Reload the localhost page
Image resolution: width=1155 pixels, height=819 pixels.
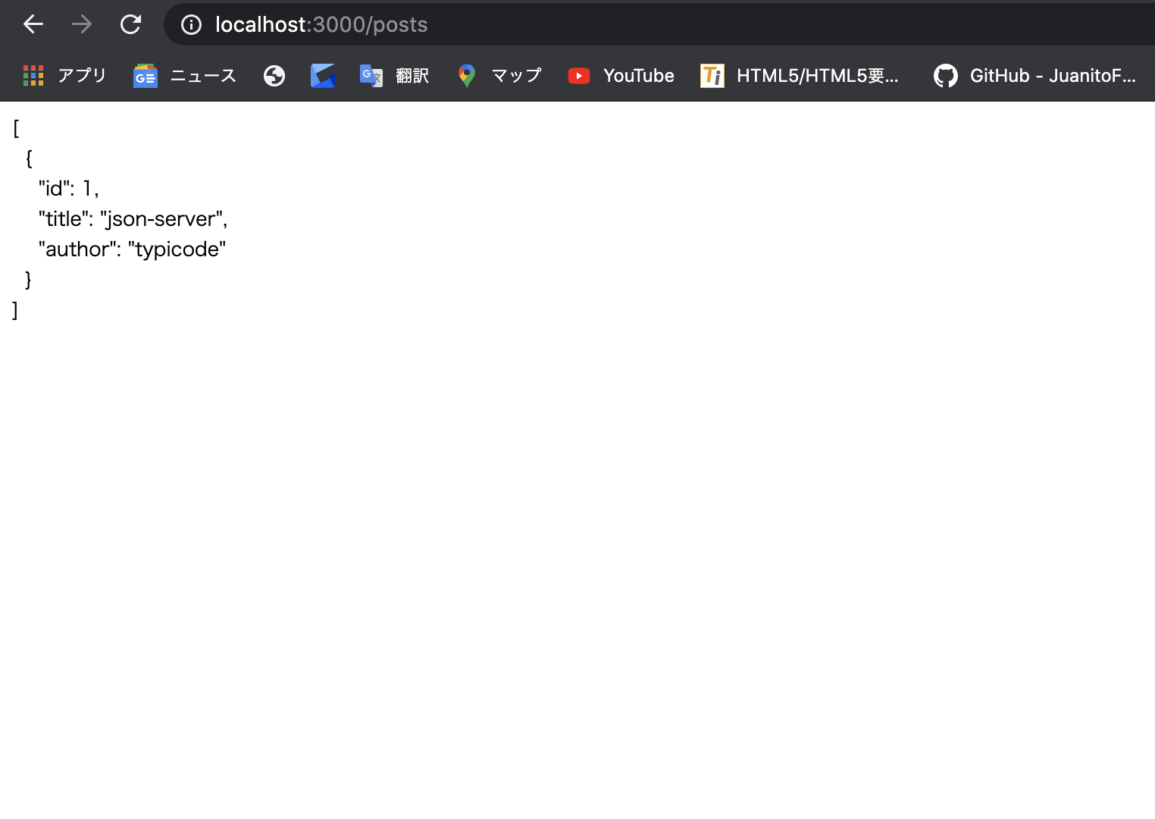(131, 24)
